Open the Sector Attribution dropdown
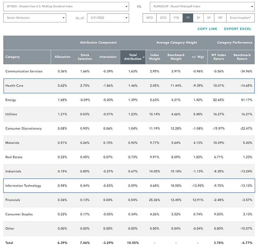This screenshot has height=250, width=258. [35, 18]
